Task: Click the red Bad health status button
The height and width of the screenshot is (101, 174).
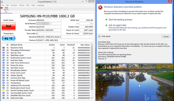Action: [9, 26]
